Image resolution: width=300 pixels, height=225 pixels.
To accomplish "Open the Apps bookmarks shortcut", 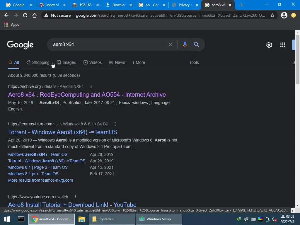I will 12,25.
